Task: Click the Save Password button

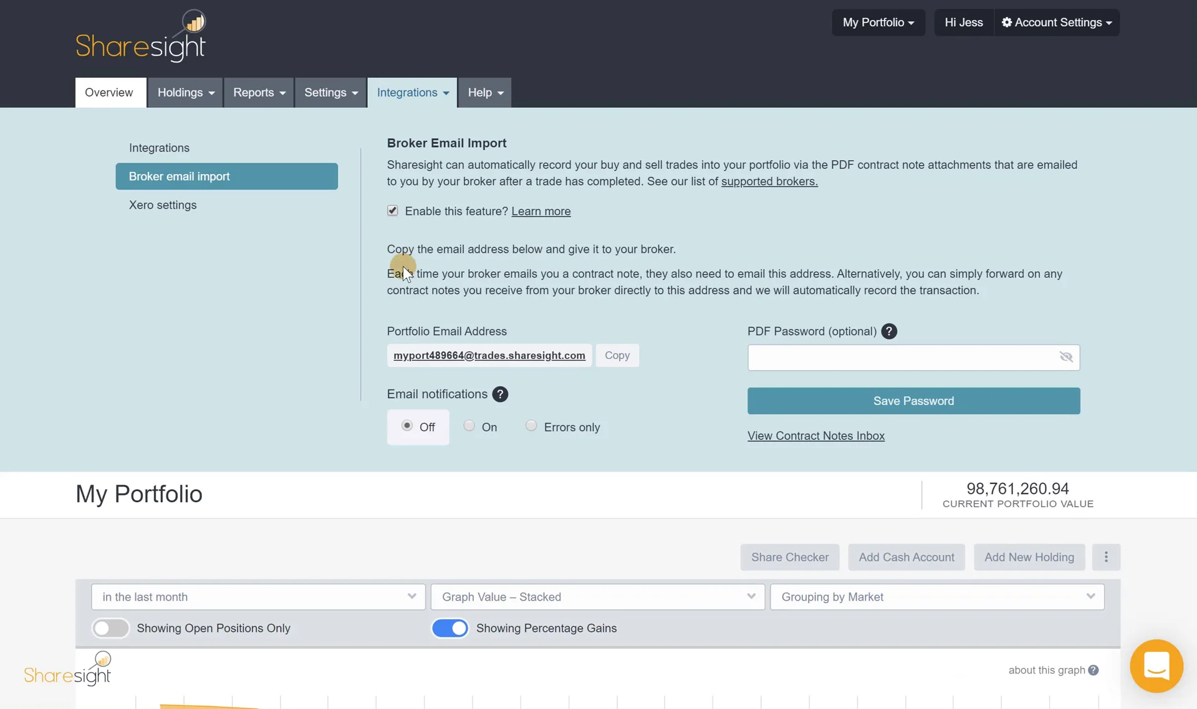Action: (x=913, y=401)
